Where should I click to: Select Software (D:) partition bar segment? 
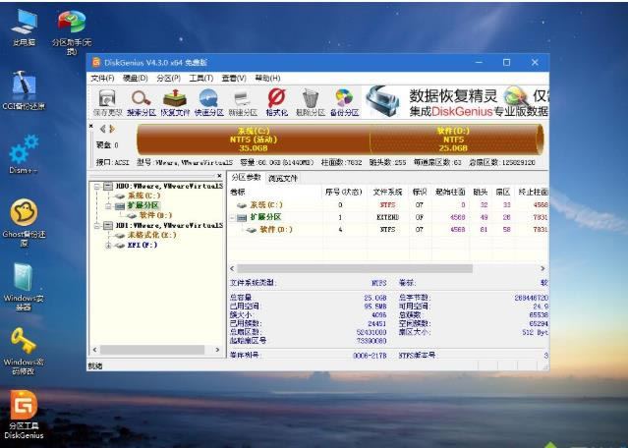point(455,140)
